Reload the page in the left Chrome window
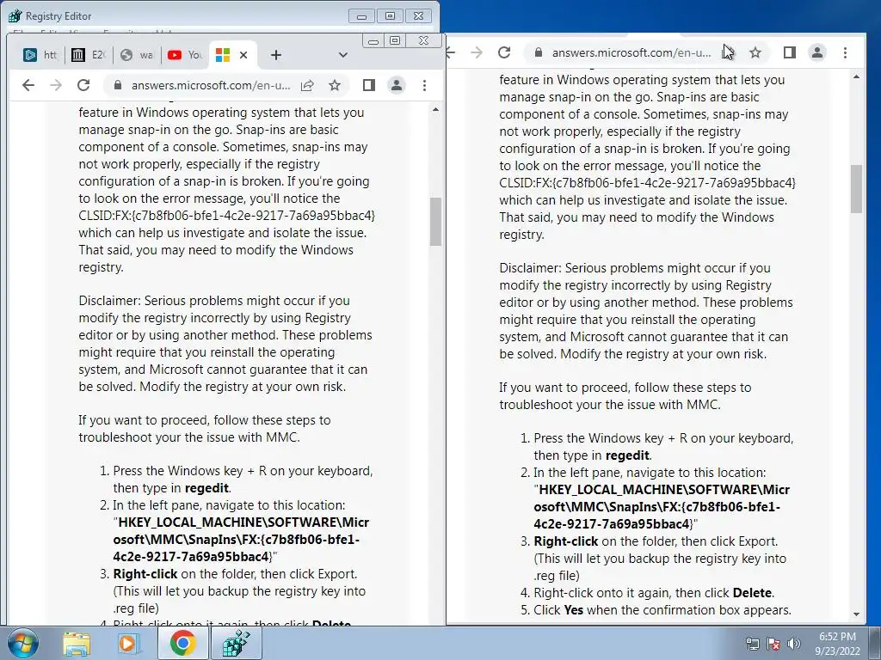 click(x=83, y=85)
